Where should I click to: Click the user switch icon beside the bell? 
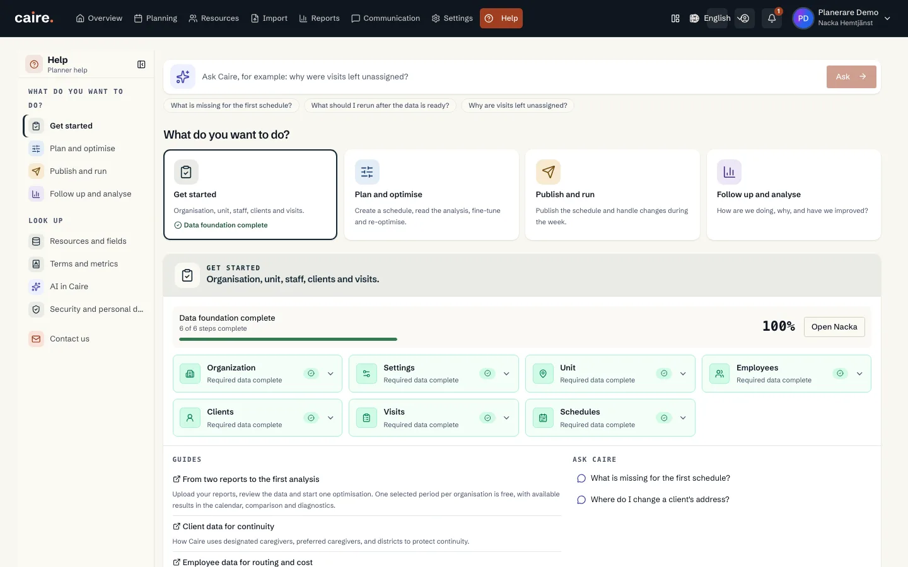[x=745, y=18]
